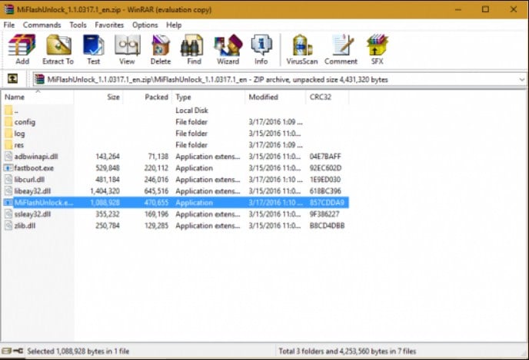Sort by Modified column header
Image resolution: width=529 pixels, height=360 pixels.
click(275, 97)
